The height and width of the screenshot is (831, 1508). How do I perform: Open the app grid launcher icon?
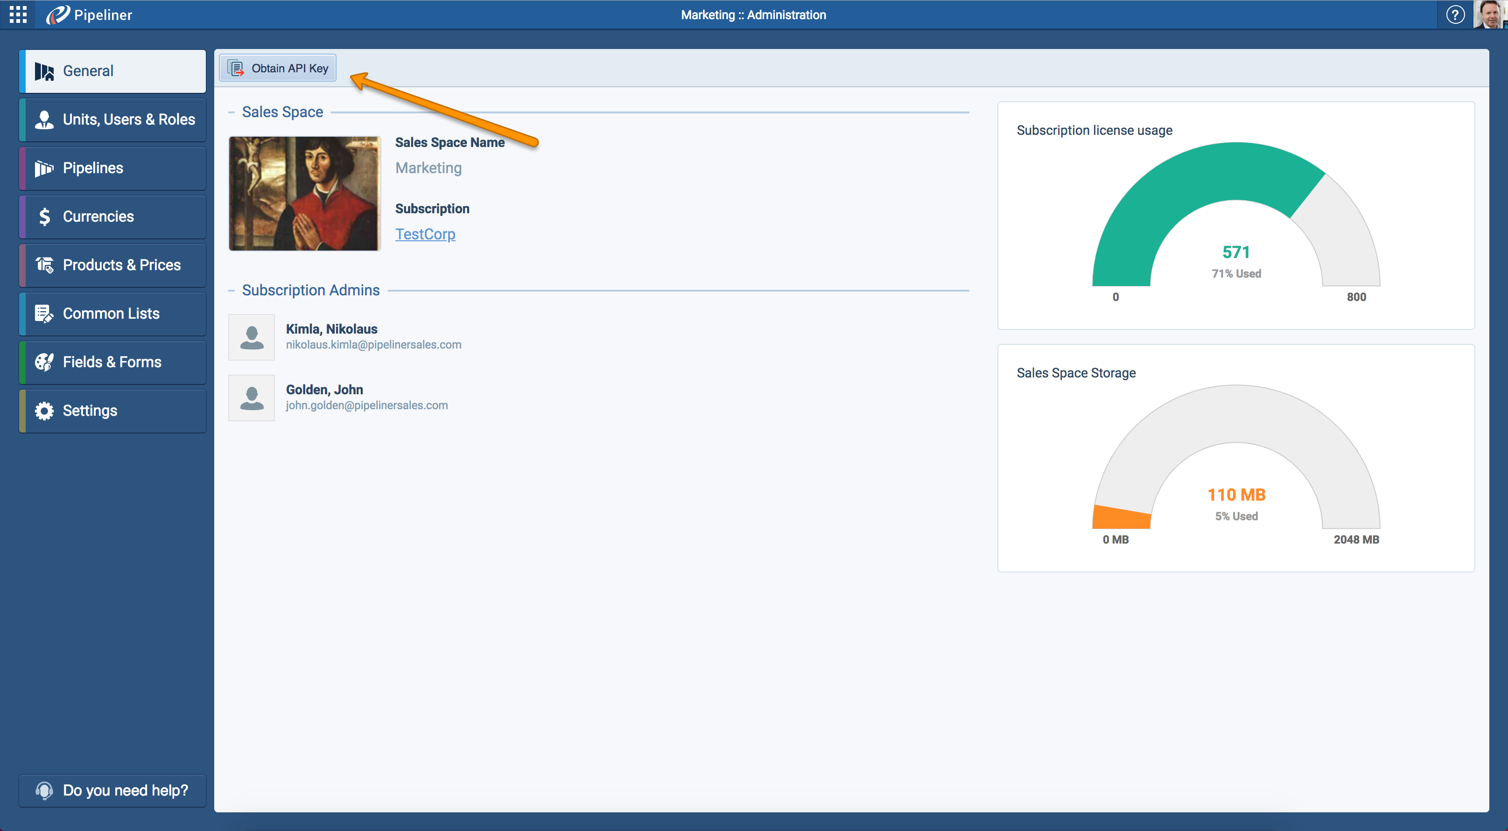point(18,14)
